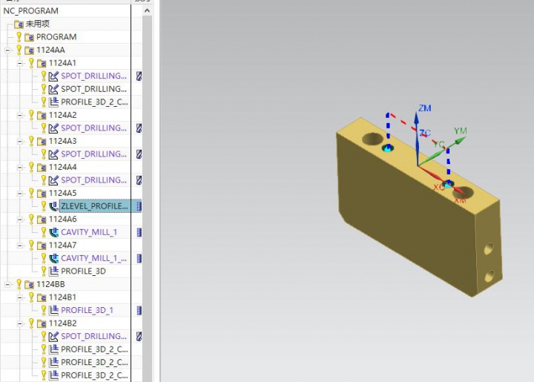Click the PROFILE_3D operation icon under 1124A7
The height and width of the screenshot is (382, 534).
point(53,271)
